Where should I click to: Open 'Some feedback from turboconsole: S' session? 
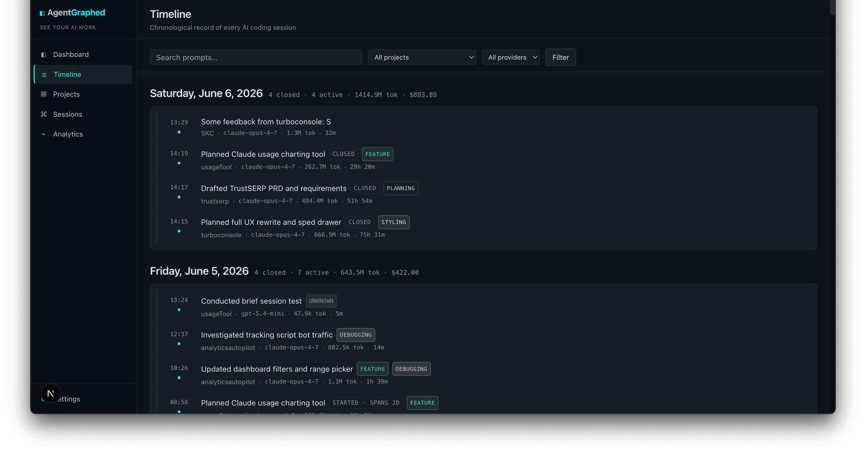coord(266,122)
